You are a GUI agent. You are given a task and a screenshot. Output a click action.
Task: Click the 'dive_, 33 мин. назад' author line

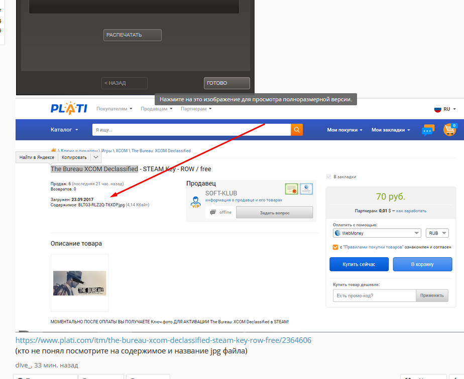pyautogui.click(x=47, y=365)
